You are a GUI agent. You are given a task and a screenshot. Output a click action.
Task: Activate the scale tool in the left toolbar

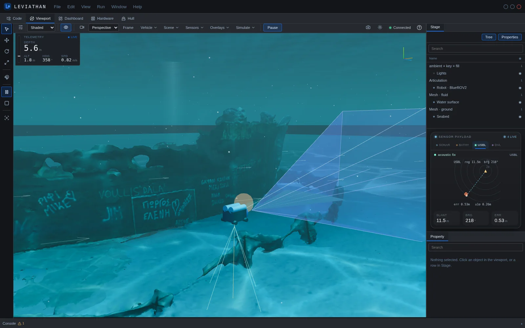pos(7,62)
